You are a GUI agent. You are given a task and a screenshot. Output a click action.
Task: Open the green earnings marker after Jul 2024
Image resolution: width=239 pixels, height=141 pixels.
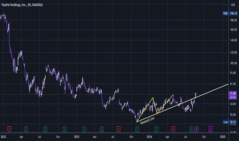click(x=191, y=129)
